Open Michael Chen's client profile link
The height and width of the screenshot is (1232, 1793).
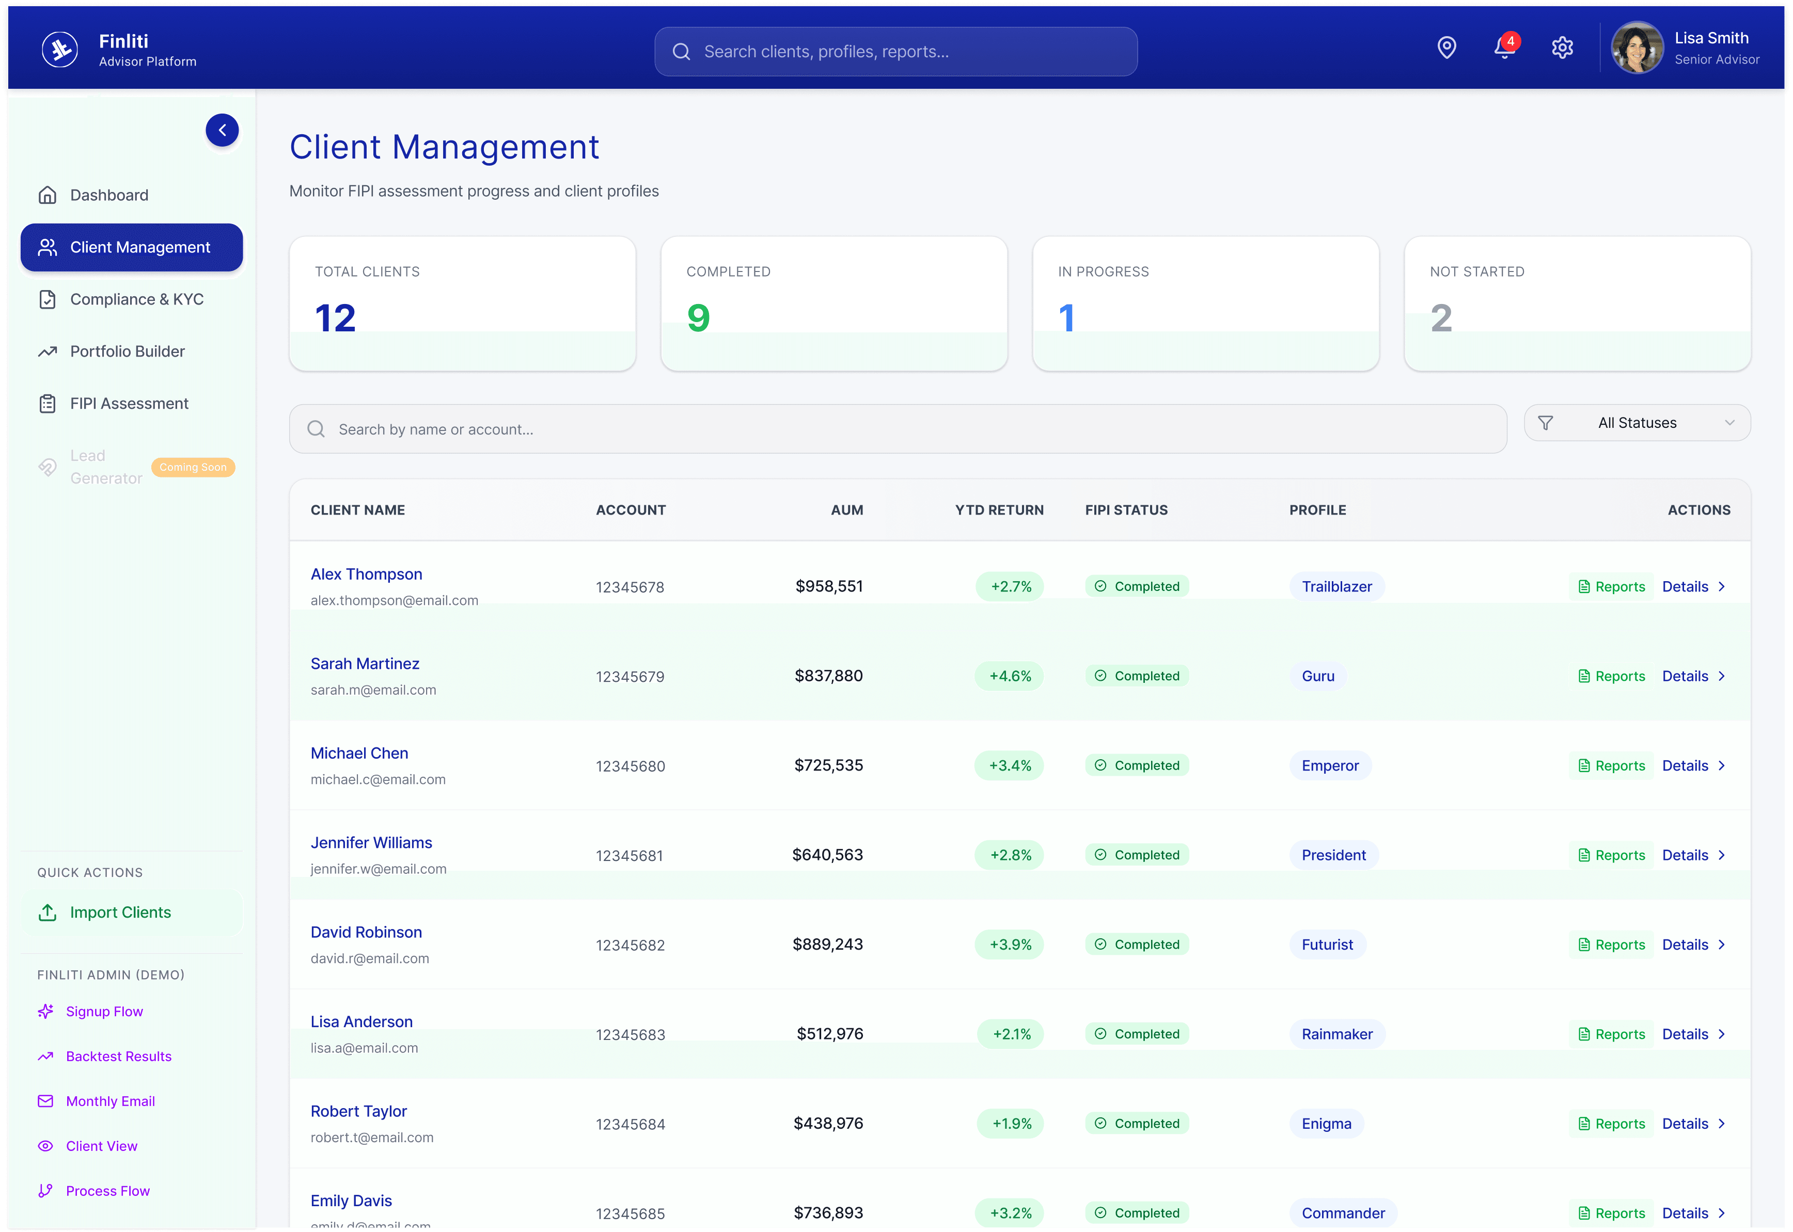pos(359,753)
